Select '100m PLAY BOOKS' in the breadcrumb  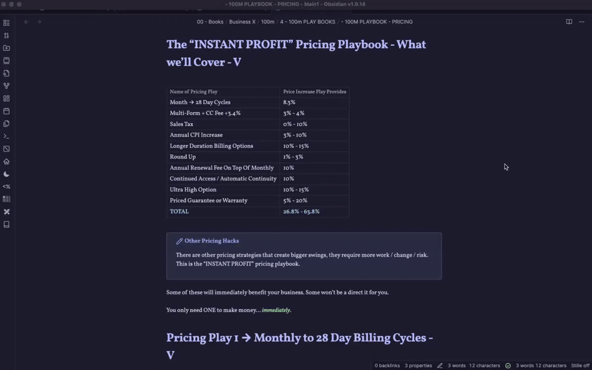pos(309,21)
